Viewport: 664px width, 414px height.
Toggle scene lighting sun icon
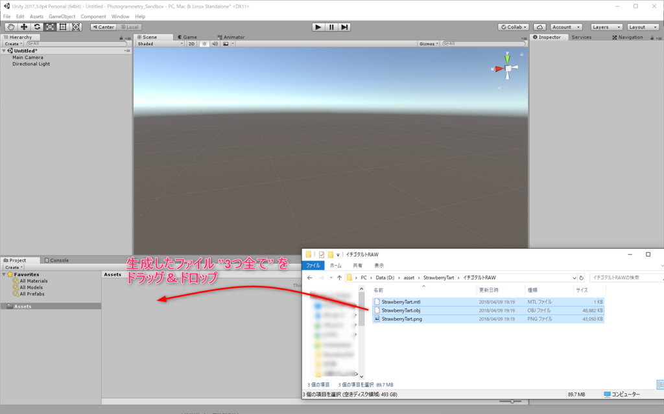204,43
